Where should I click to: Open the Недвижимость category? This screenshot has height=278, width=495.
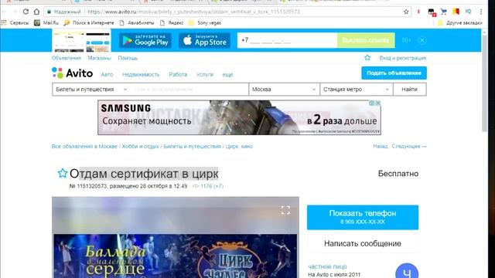pos(141,75)
